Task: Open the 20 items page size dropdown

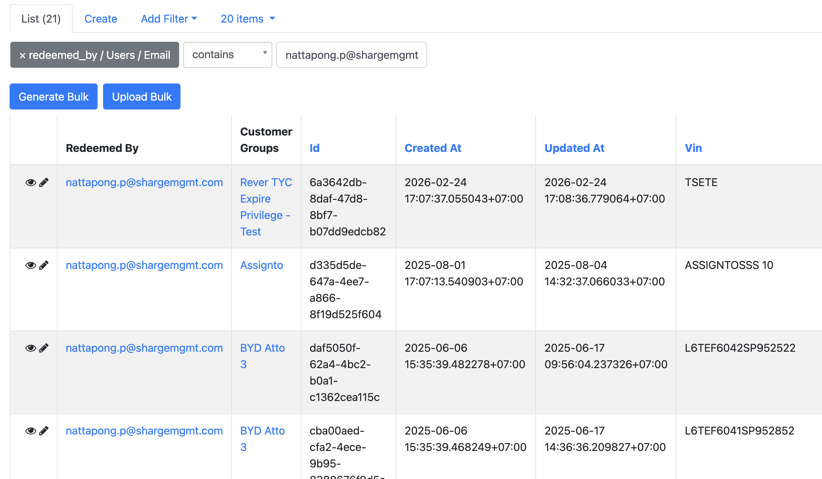Action: 248,19
